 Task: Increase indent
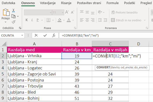point(105,20)
